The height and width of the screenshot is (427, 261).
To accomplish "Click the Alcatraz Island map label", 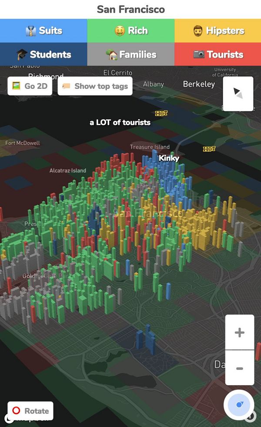I will (x=68, y=171).
